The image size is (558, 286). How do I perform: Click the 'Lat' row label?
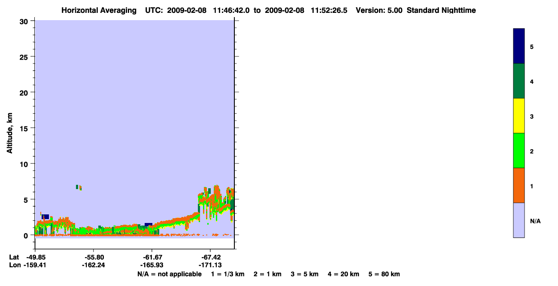coord(14,257)
